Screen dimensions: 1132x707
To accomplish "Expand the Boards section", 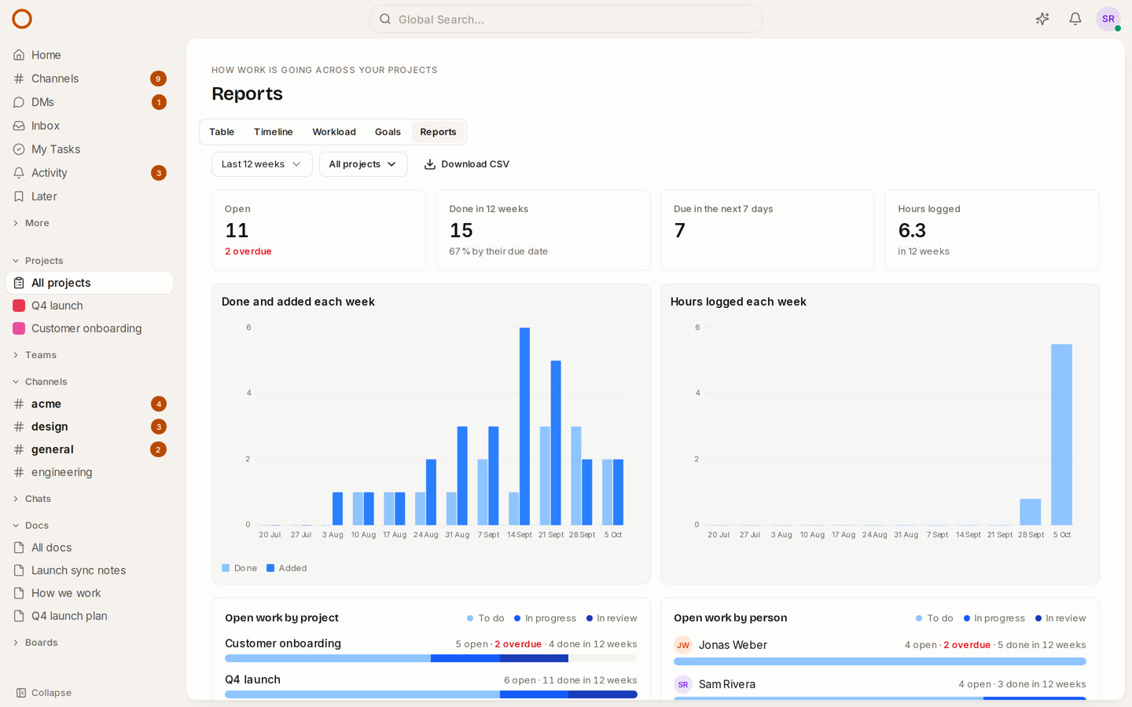I will pos(35,643).
